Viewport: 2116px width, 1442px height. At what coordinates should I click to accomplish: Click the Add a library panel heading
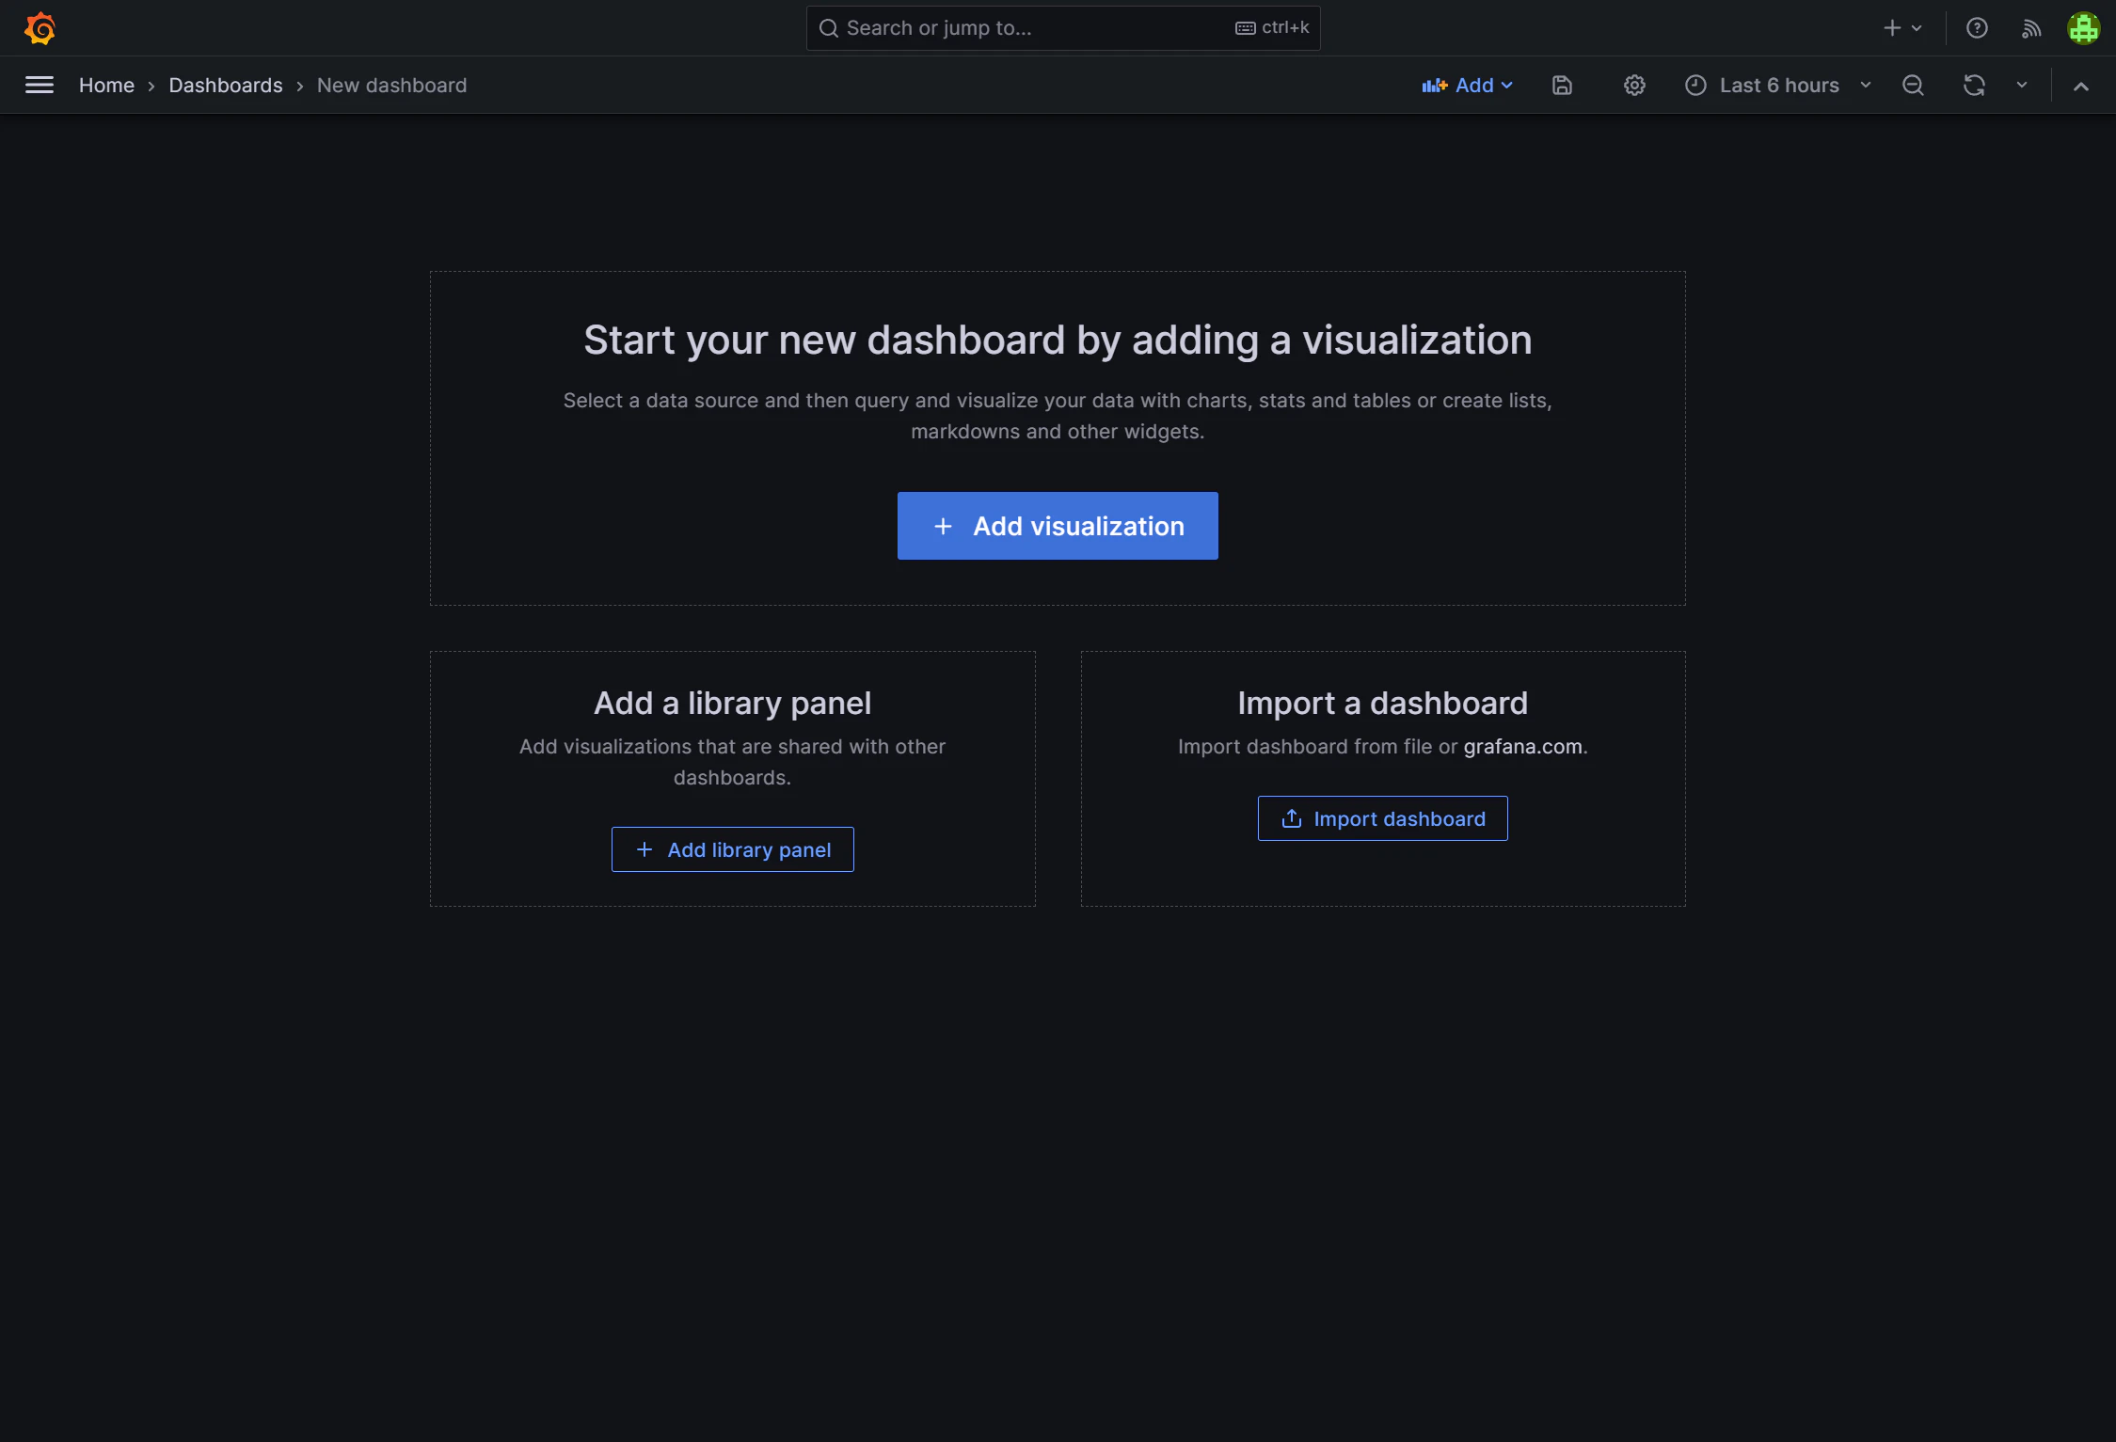(x=732, y=703)
